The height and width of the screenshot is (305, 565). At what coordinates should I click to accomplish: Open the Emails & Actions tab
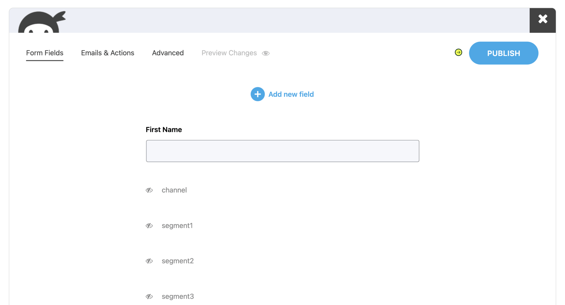click(108, 53)
